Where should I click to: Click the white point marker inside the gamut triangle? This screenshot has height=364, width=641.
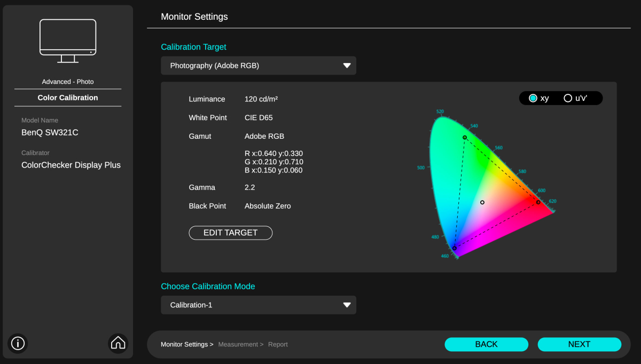tap(482, 202)
